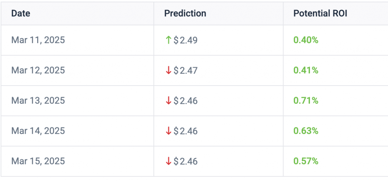Click the Prediction column header

[185, 13]
